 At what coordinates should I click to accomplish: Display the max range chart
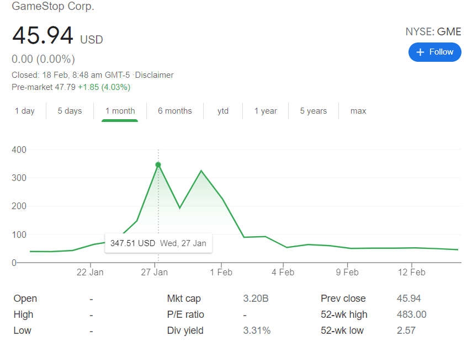[358, 111]
